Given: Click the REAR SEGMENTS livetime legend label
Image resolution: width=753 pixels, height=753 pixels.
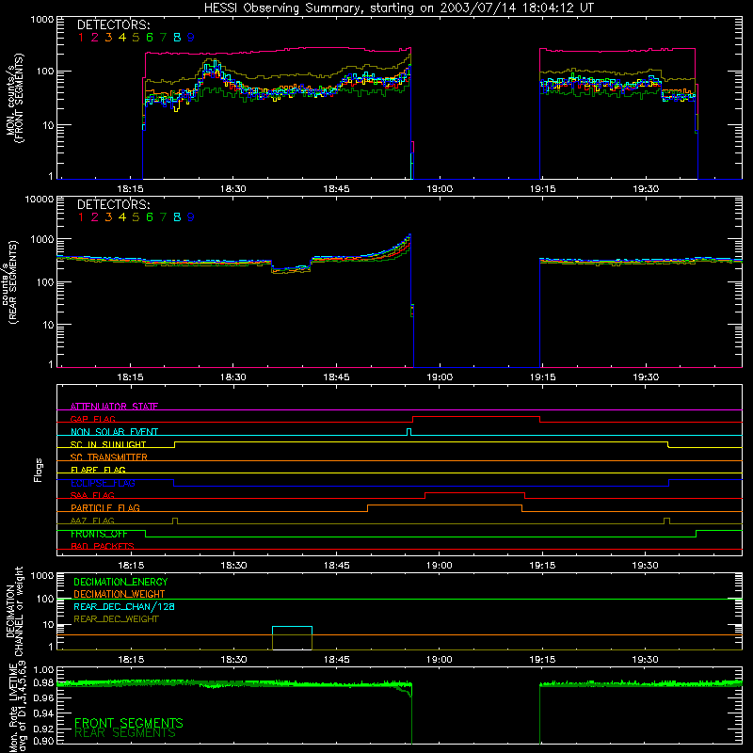Looking at the screenshot, I should (125, 733).
